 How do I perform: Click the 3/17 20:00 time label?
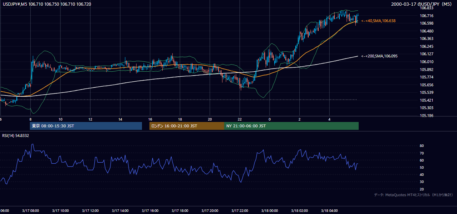coord(210,210)
